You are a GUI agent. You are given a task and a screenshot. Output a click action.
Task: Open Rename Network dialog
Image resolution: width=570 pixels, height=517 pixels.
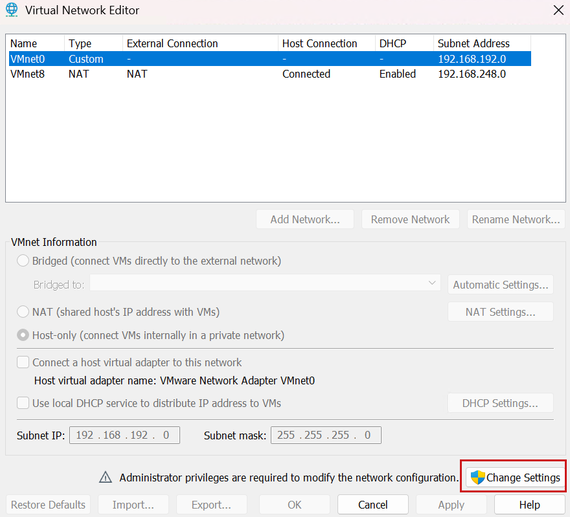516,219
